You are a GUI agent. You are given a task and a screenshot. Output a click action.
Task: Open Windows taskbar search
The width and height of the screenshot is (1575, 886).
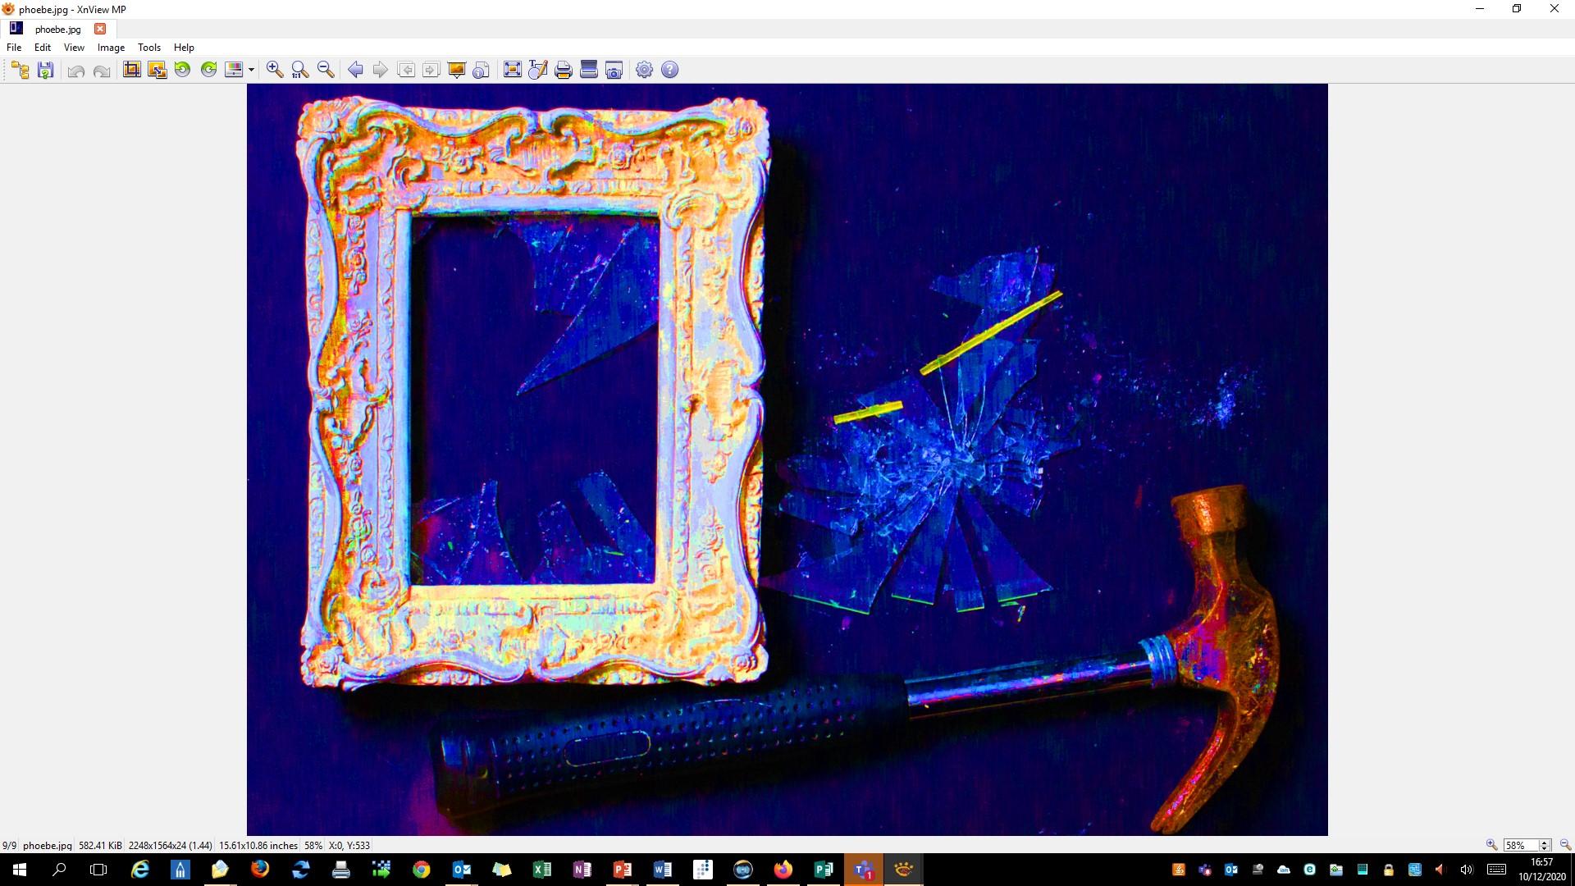(59, 870)
